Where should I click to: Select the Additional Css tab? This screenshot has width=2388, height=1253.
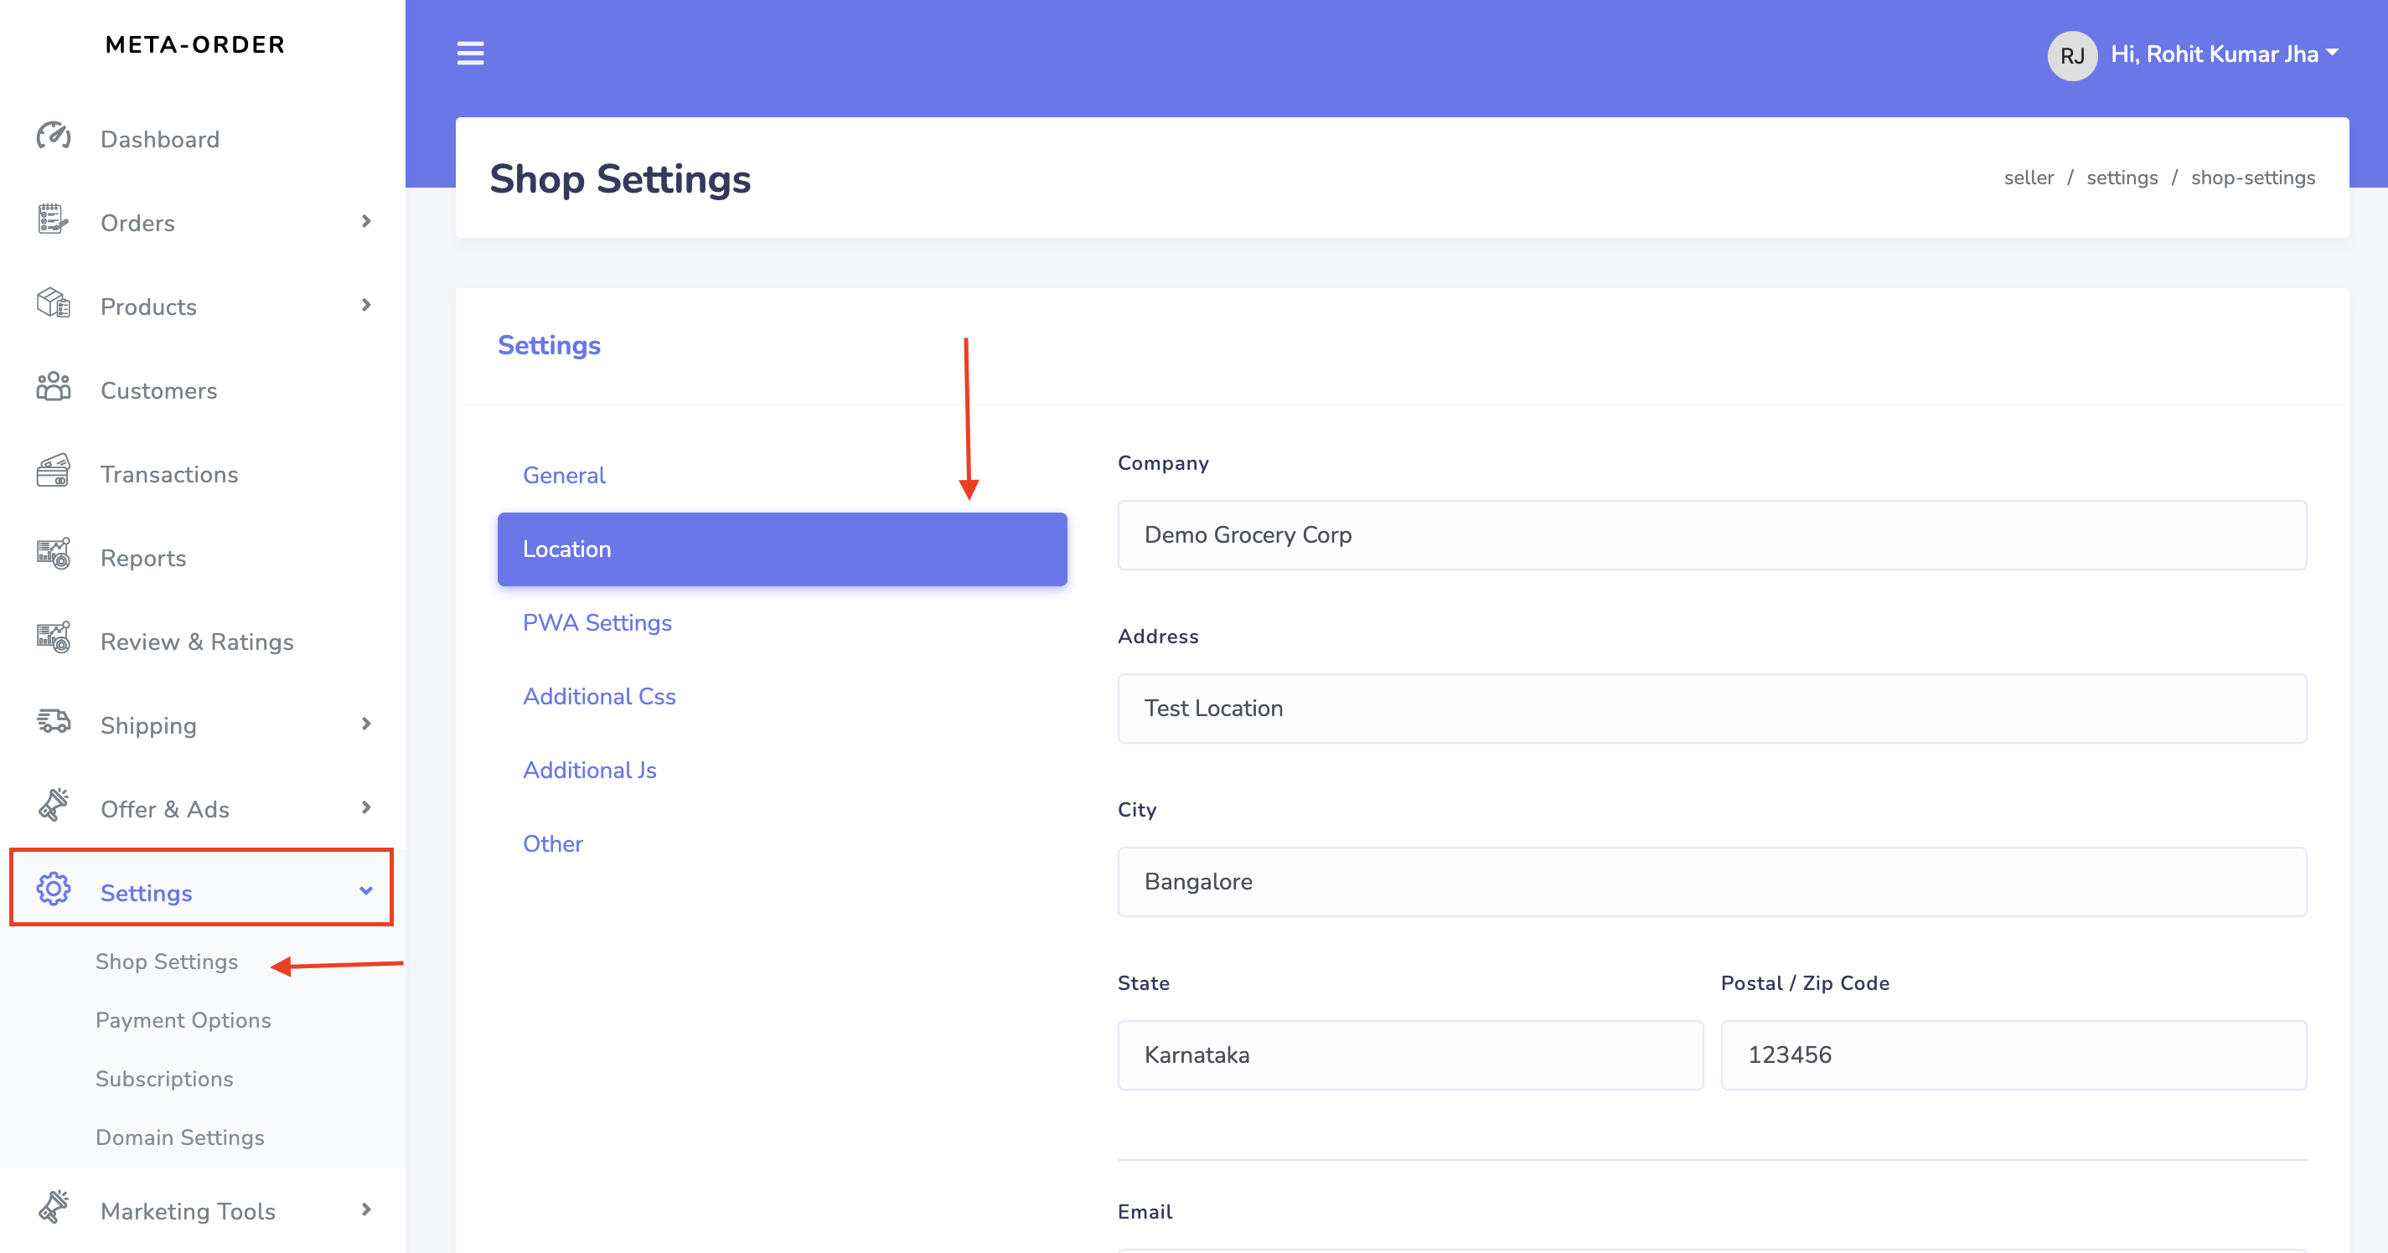[x=599, y=697]
